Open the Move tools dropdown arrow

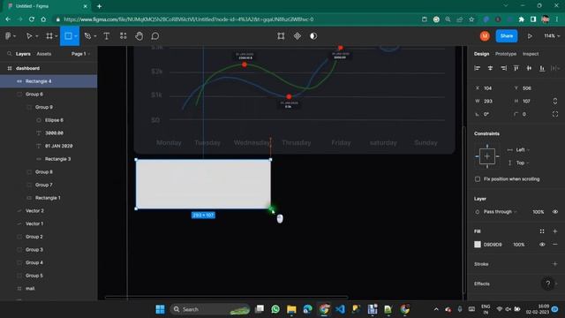point(37,36)
